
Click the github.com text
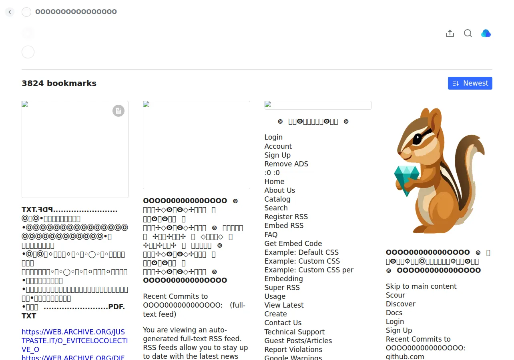(x=405, y=357)
